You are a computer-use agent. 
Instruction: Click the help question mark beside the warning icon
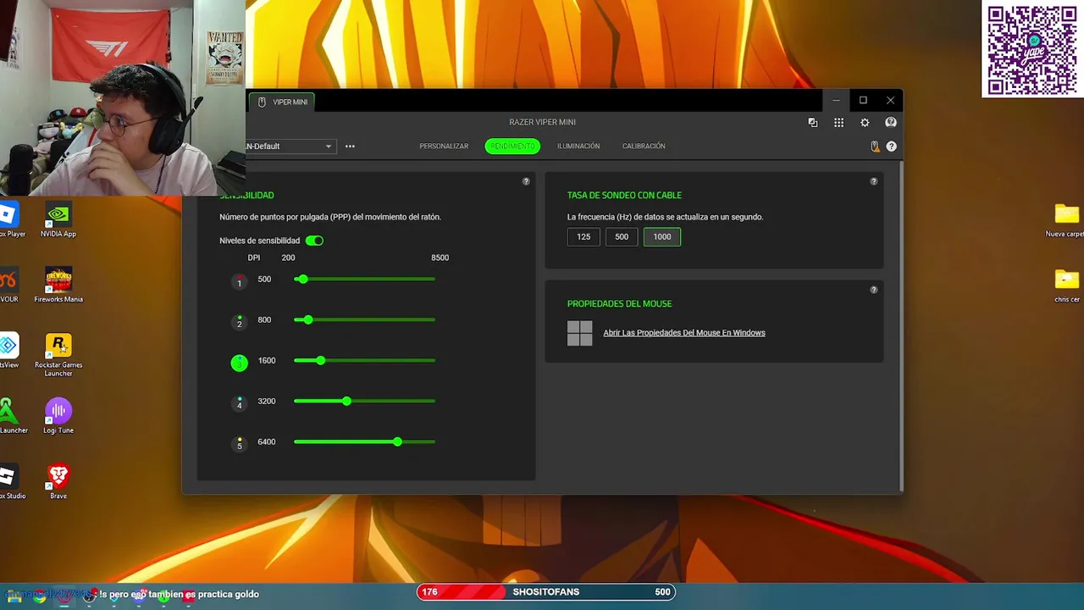(x=891, y=147)
